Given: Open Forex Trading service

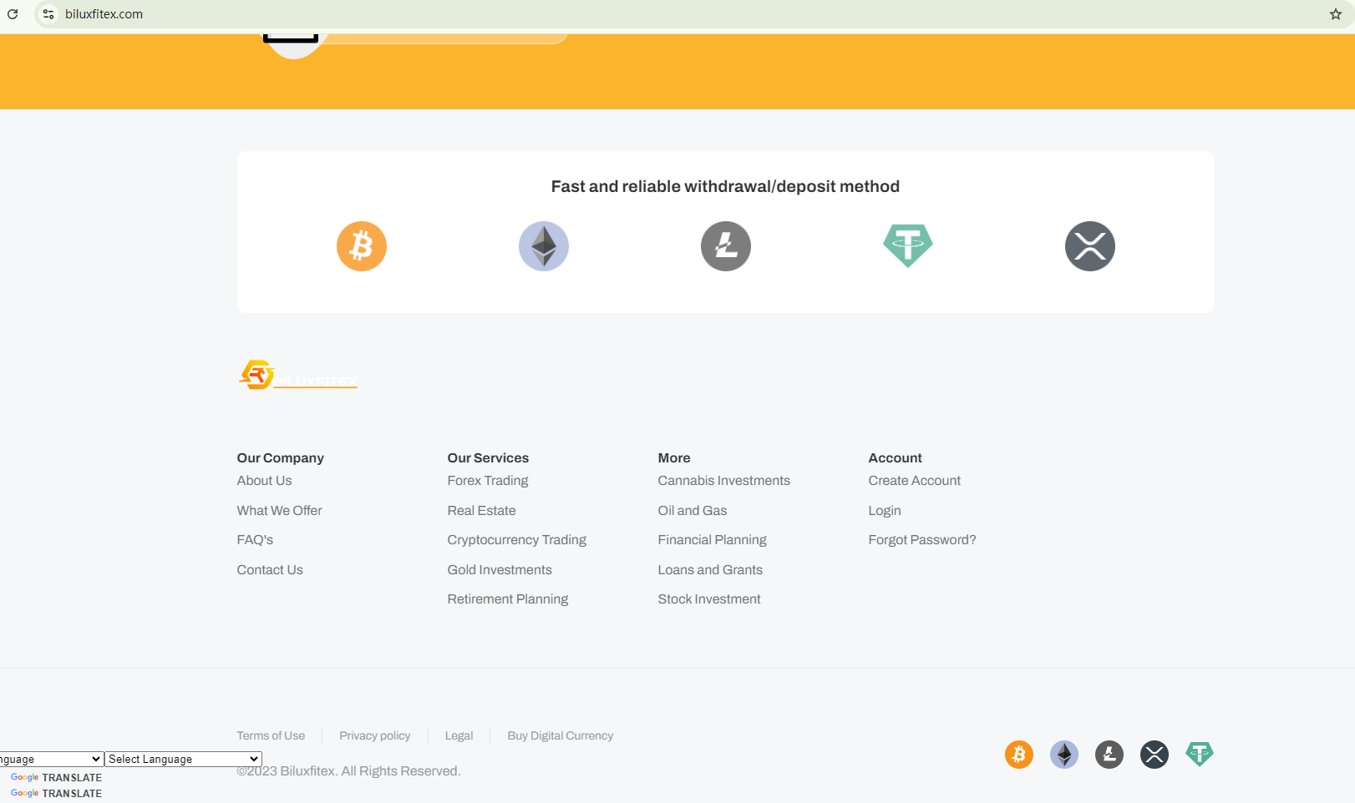Looking at the screenshot, I should point(488,481).
